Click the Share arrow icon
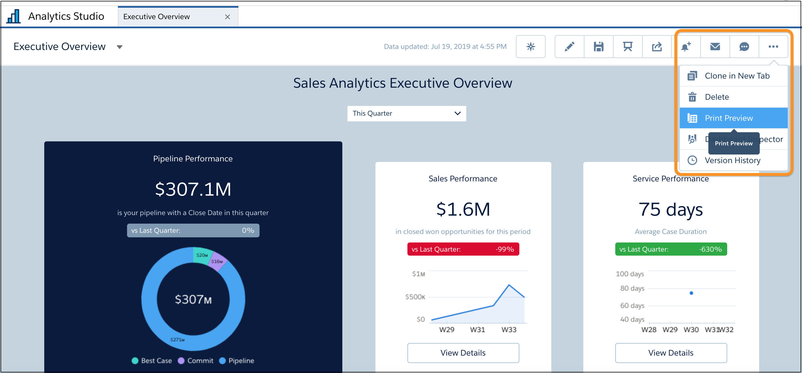The width and height of the screenshot is (802, 373). coord(657,47)
